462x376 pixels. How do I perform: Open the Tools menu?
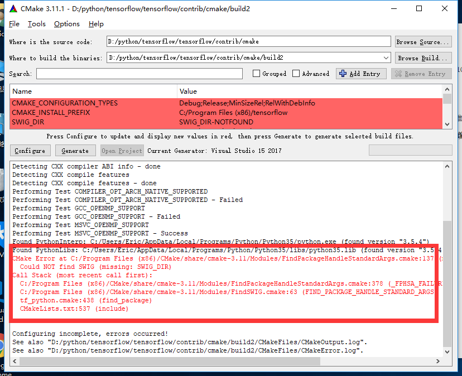37,24
